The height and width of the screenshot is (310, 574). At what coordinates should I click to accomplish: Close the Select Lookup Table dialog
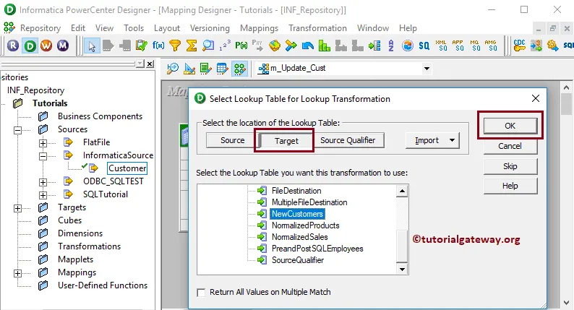pos(535,98)
